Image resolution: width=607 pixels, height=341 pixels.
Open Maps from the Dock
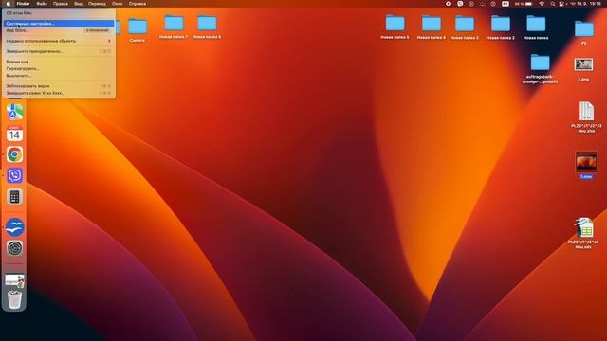point(15,113)
